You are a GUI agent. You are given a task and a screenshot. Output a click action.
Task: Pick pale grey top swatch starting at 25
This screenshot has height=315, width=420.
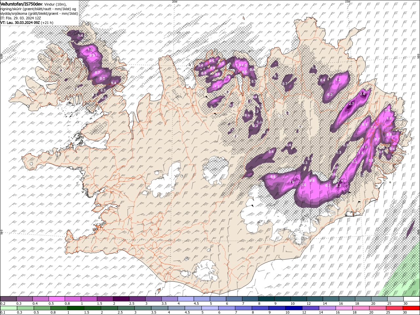(x=395, y=299)
